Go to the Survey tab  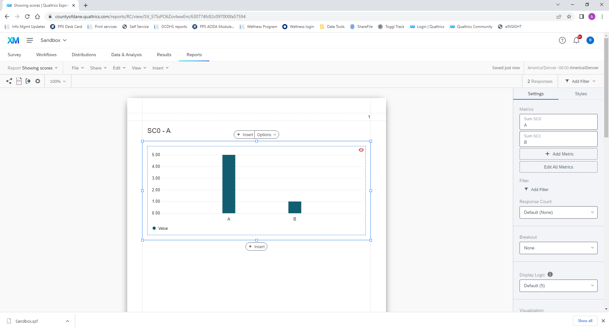click(x=14, y=55)
